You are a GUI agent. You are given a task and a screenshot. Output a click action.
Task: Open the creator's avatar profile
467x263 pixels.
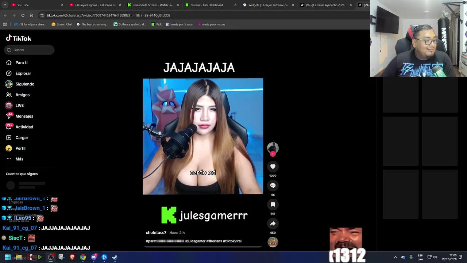coord(273,148)
